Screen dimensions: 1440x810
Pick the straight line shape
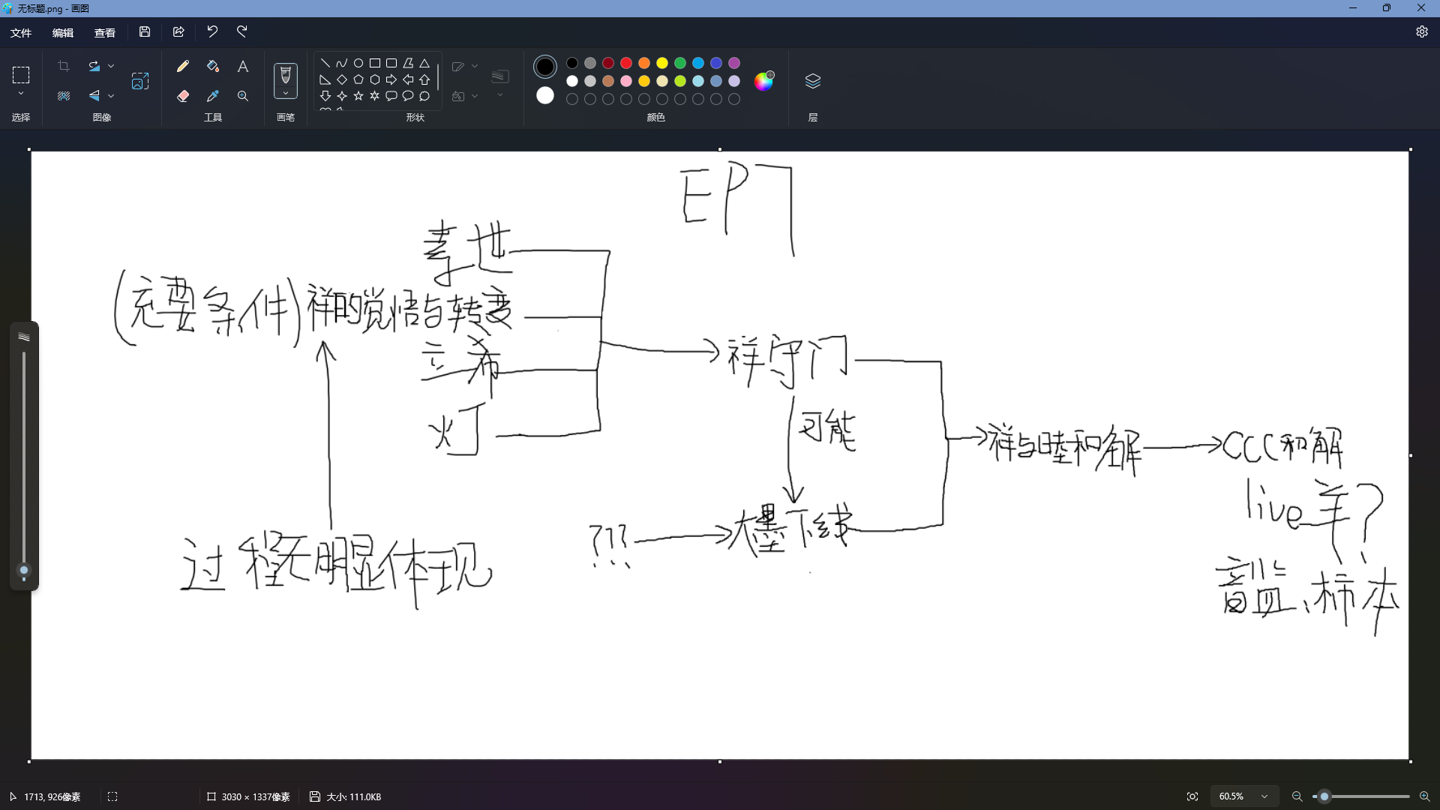[325, 63]
